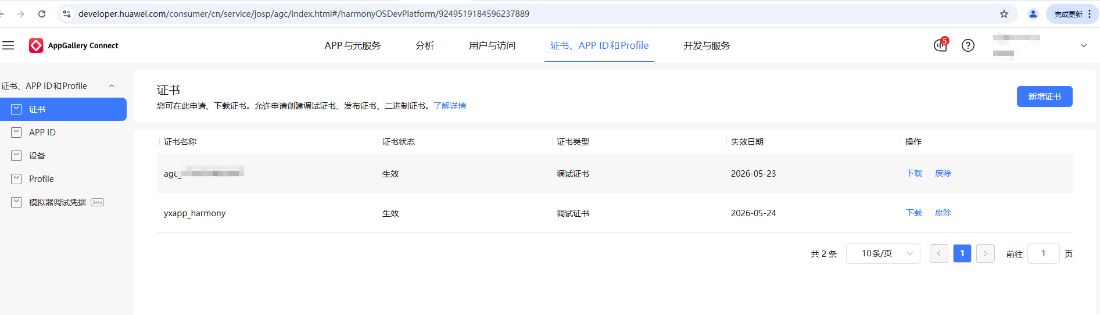
Task: Click the APP ID sidebar icon
Action: (x=16, y=133)
